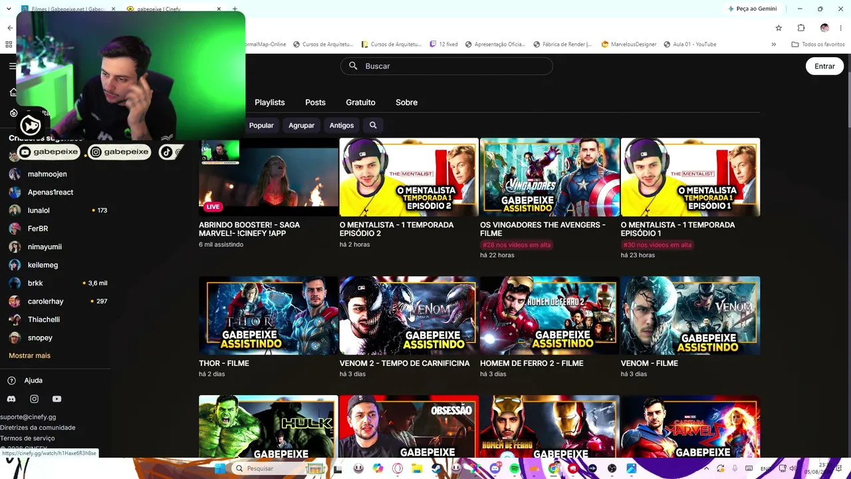Open Spotify from the taskbar
The image size is (851, 479).
tap(515, 468)
